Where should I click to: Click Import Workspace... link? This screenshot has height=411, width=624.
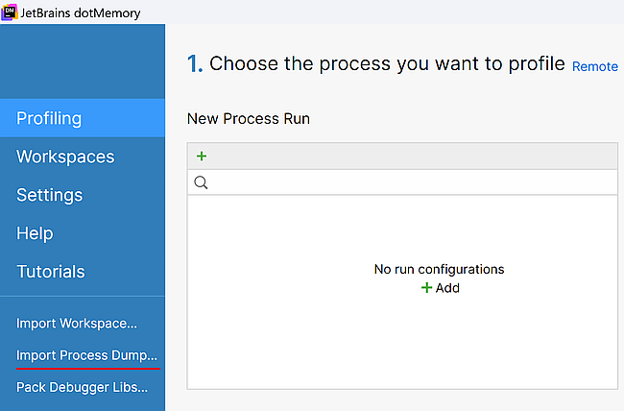click(77, 323)
